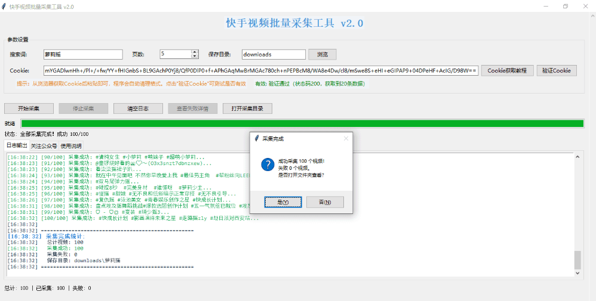The image size is (596, 301).
Task: Click log entry [97/100] 采集成功
Action: (119, 200)
